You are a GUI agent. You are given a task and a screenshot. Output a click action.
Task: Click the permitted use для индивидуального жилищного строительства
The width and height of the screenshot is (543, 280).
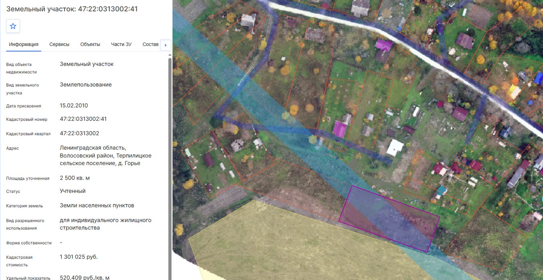click(x=106, y=224)
